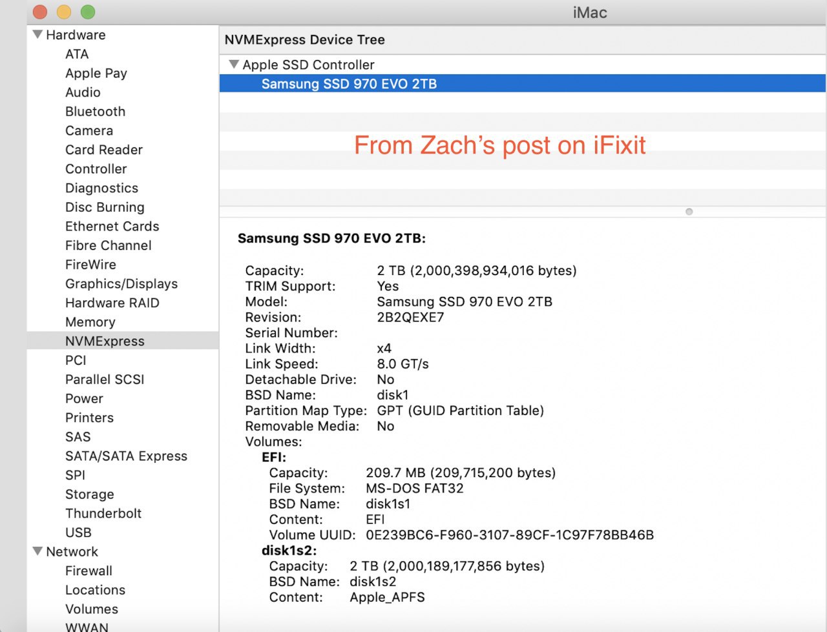
Task: Click the Link Speed value 8.0 GT/s
Action: pos(403,364)
